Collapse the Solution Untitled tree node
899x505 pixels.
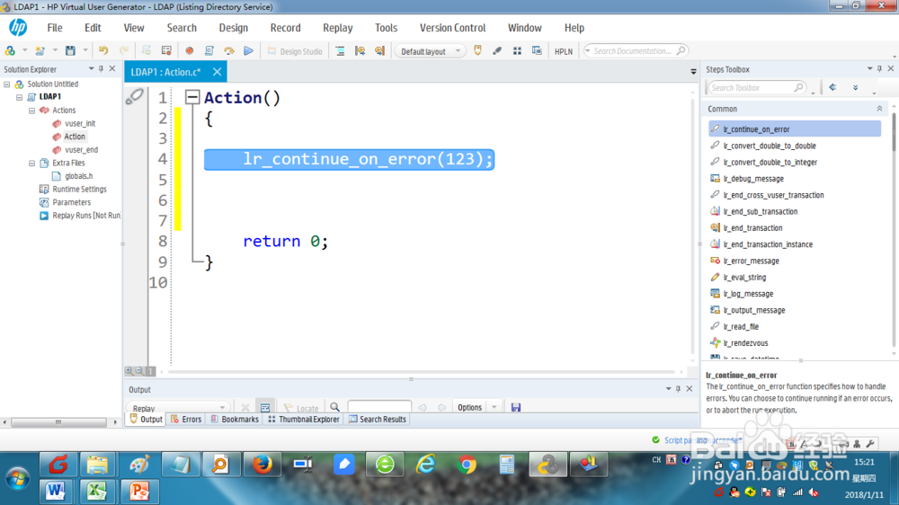[x=7, y=84]
